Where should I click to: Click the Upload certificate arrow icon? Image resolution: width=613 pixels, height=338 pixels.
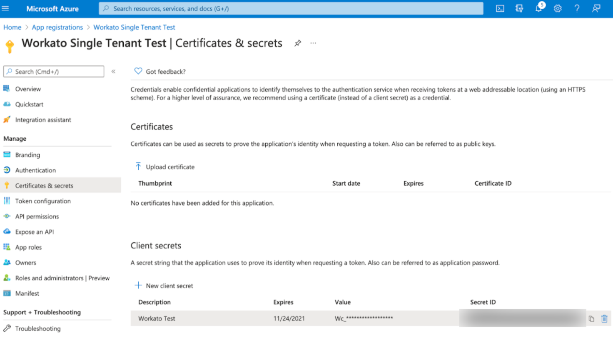click(138, 167)
